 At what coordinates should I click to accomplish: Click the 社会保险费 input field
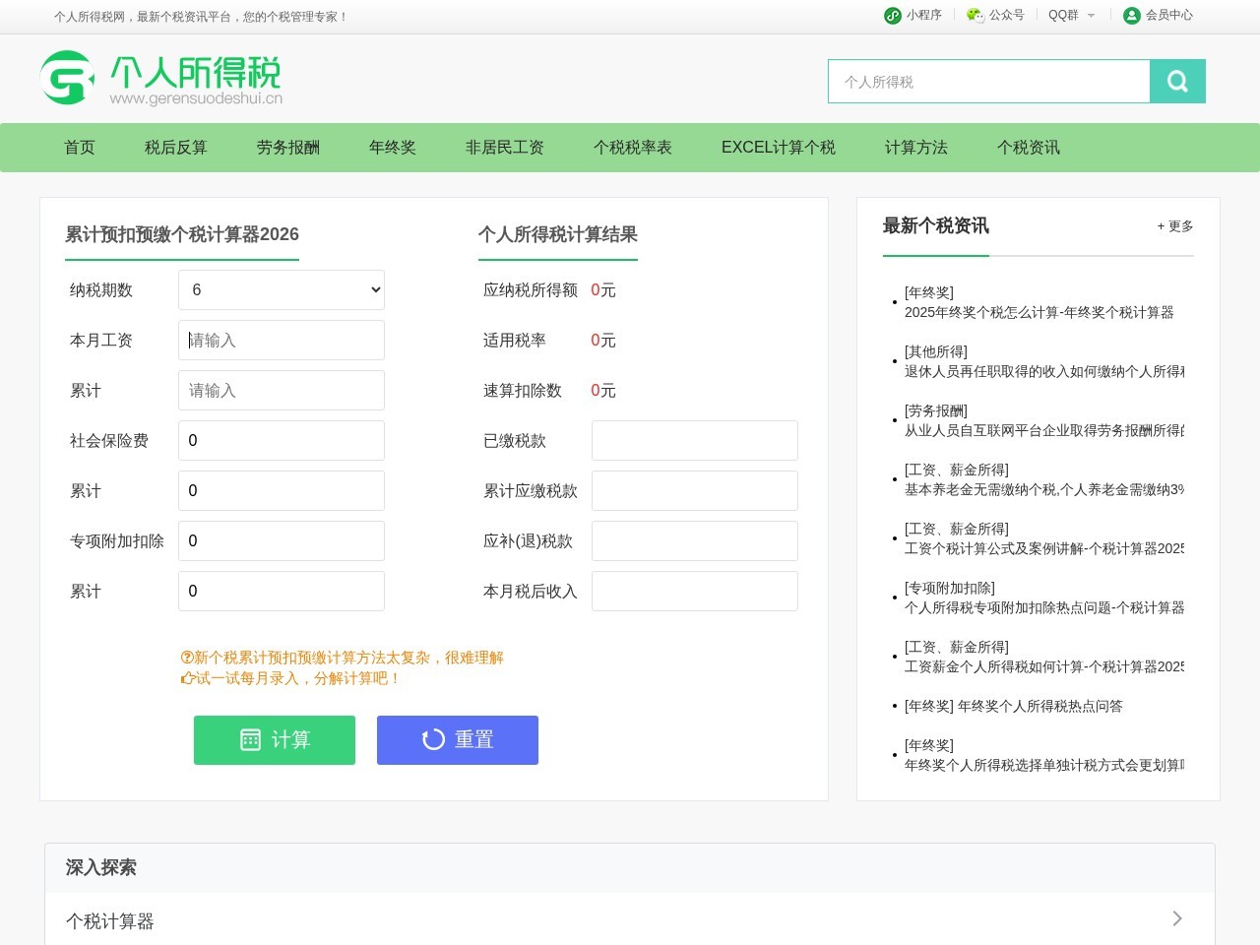(x=282, y=440)
